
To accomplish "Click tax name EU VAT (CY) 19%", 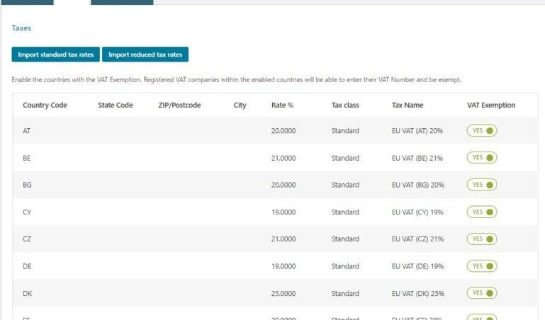I will point(417,212).
